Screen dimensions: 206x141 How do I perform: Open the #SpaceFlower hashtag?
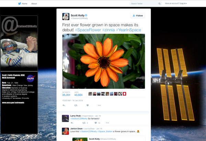tap(88, 30)
